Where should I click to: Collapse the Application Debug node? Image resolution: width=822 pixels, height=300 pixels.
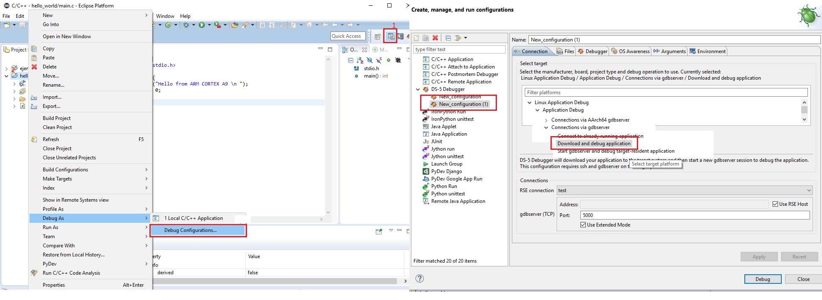(538, 110)
